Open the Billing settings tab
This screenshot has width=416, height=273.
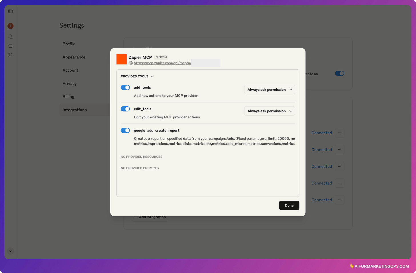click(x=69, y=97)
